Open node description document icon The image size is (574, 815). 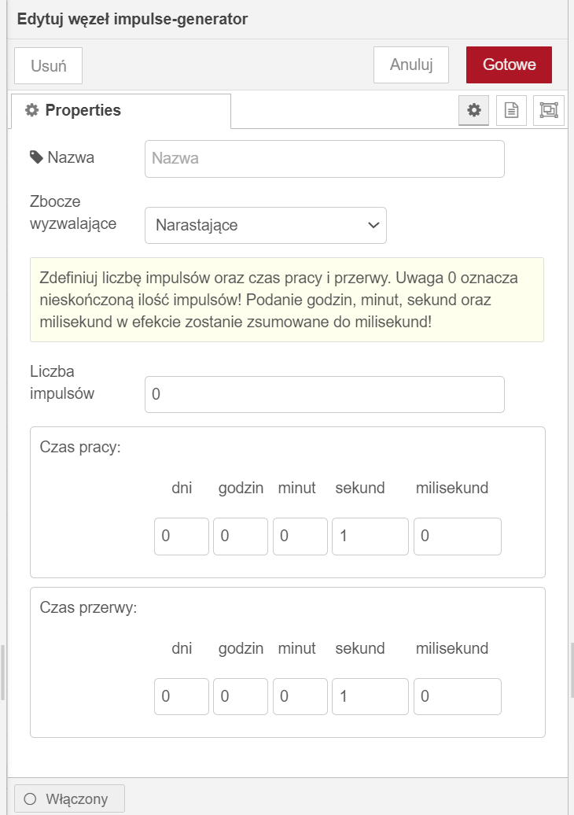[x=511, y=110]
